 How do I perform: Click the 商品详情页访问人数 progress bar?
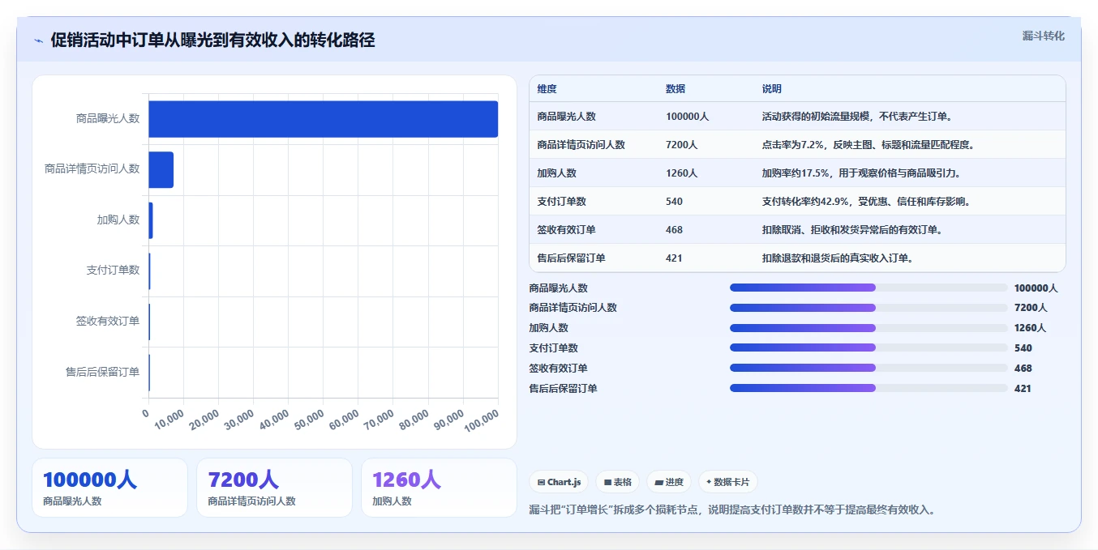[869, 308]
